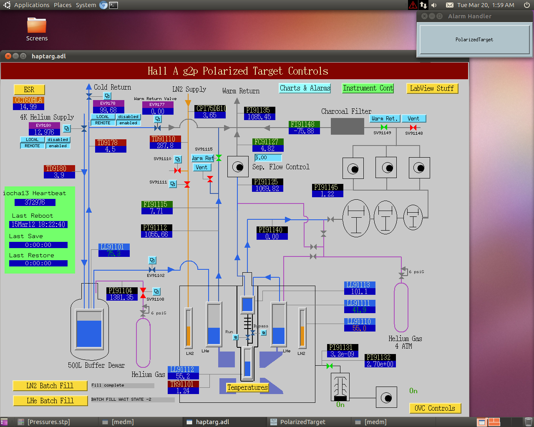Image resolution: width=534 pixels, height=427 pixels.
Task: Open LabView Stuff menu
Action: coord(432,88)
